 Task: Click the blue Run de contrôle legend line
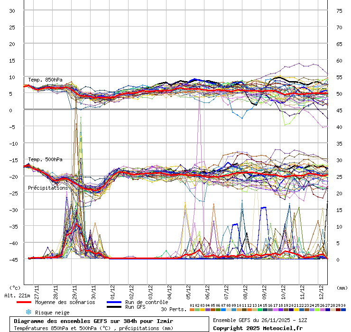coord(114,302)
